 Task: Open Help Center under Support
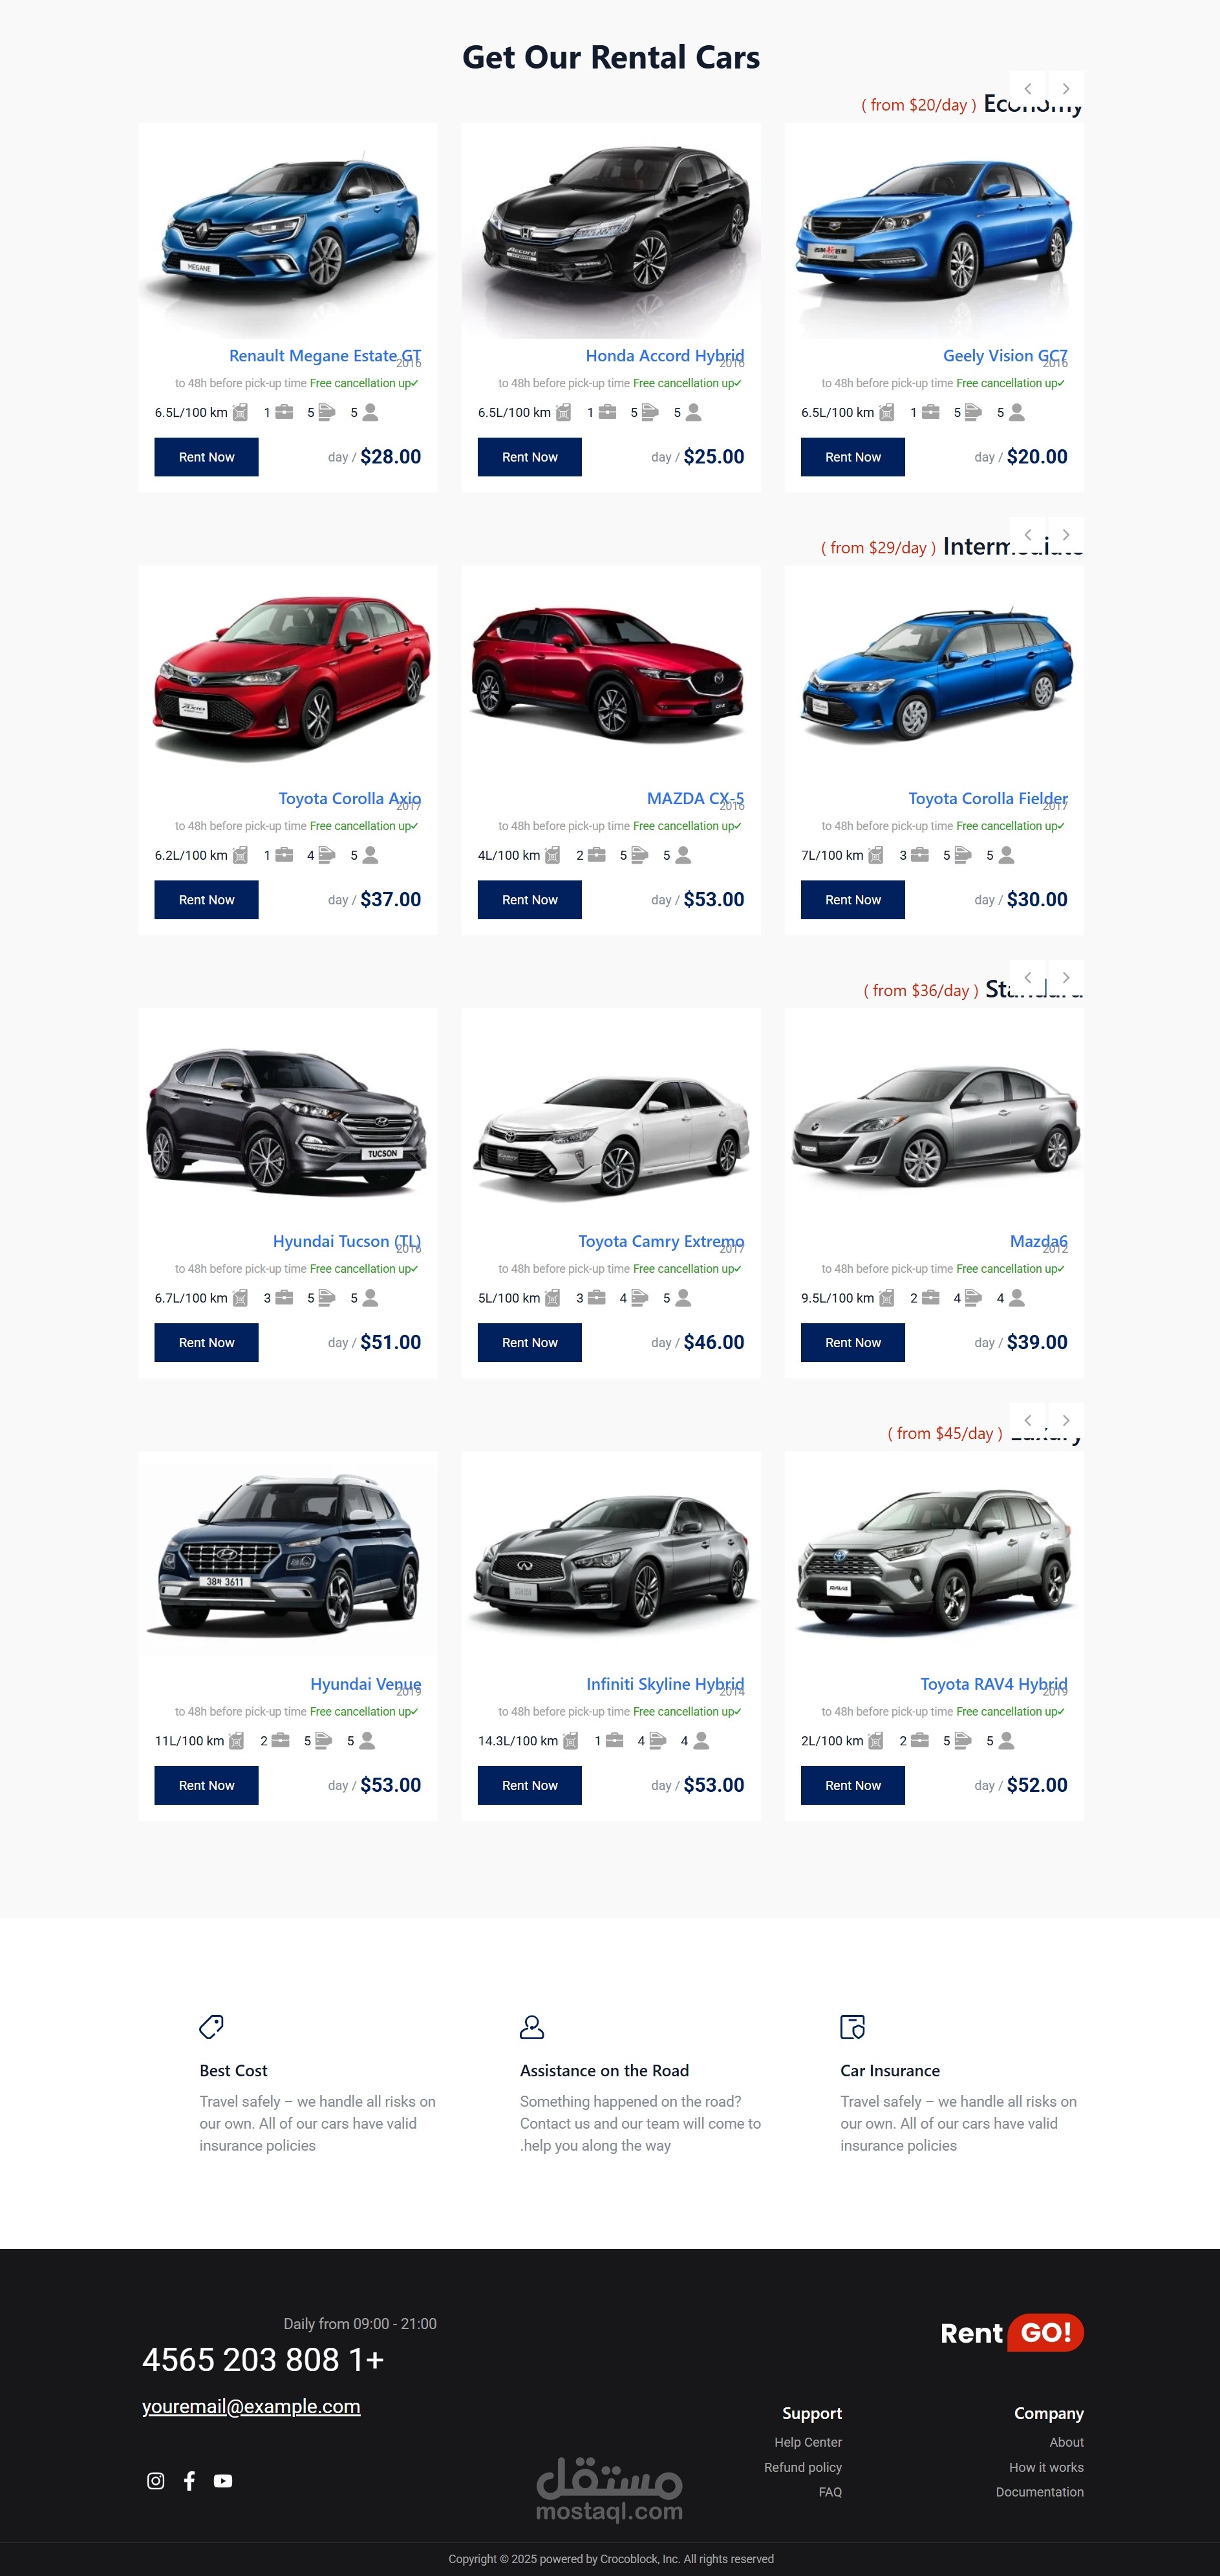point(808,2442)
